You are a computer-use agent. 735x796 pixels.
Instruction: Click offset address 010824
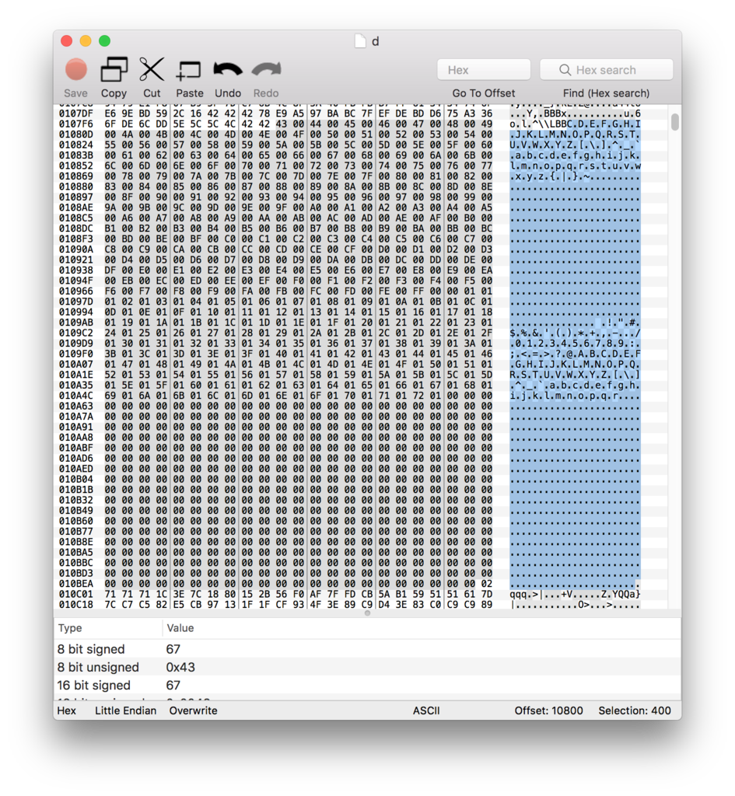point(76,145)
